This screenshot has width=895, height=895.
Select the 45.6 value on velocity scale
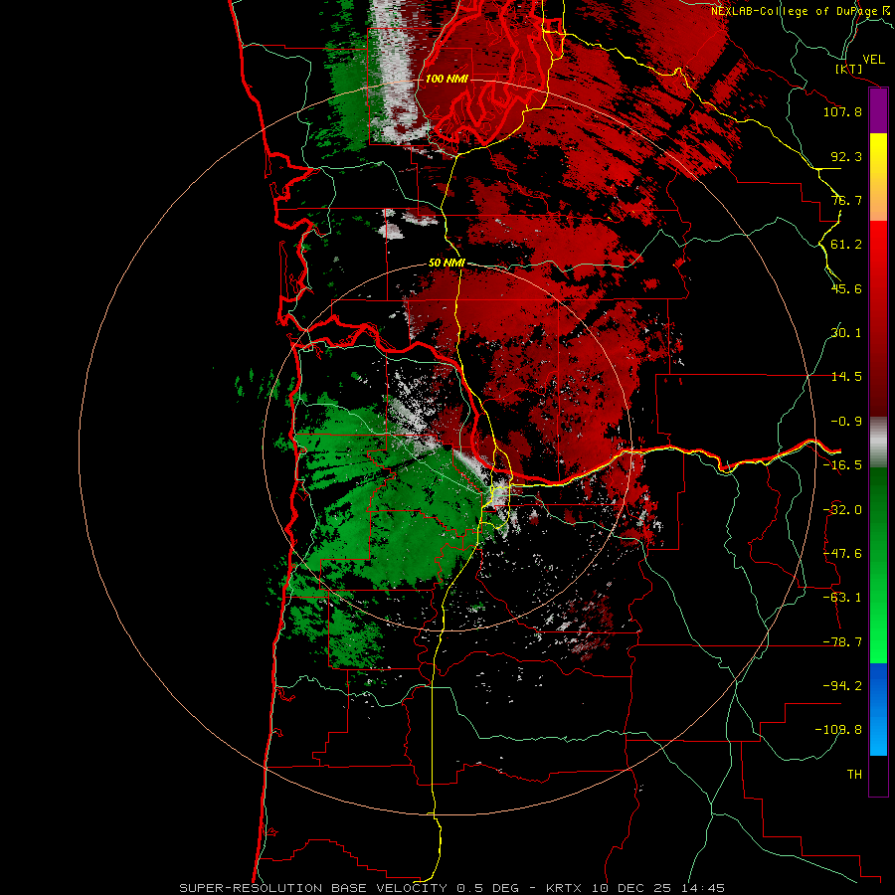(x=846, y=288)
